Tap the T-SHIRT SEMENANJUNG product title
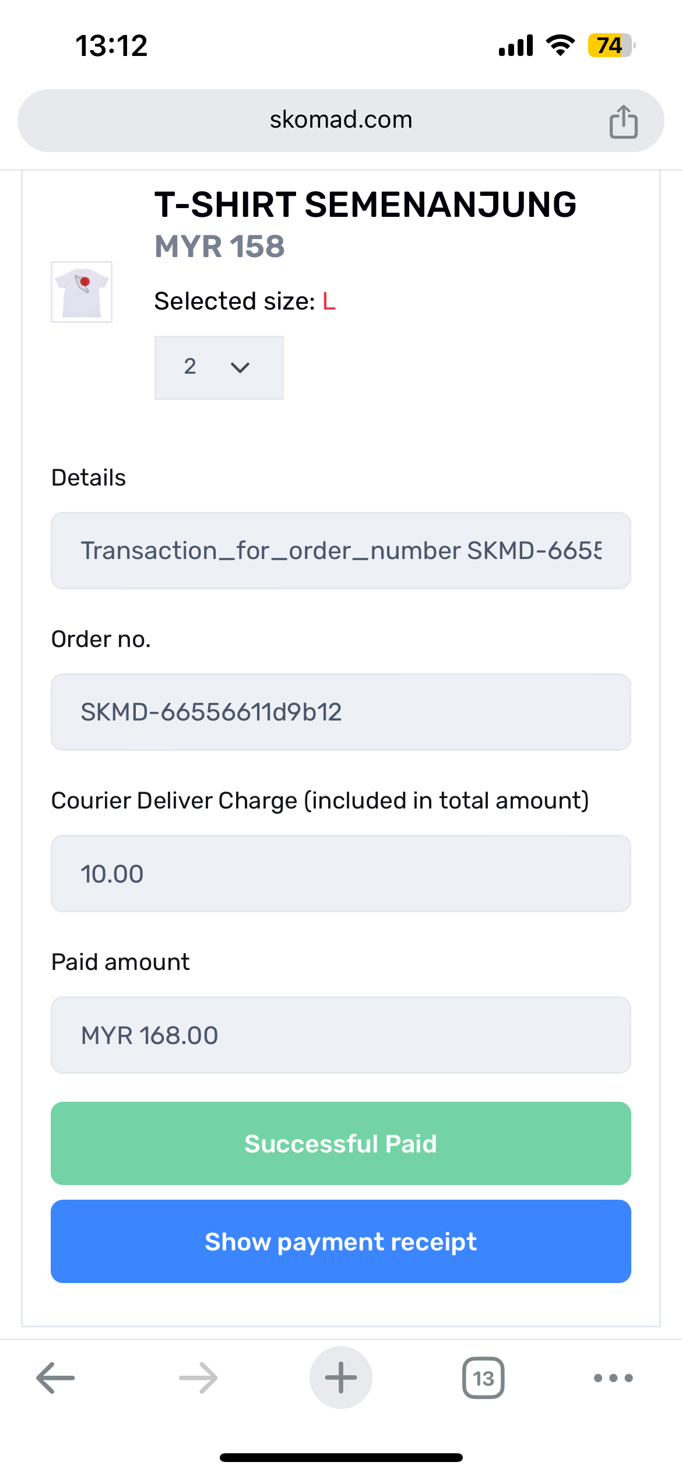The width and height of the screenshot is (682, 1476). click(365, 205)
